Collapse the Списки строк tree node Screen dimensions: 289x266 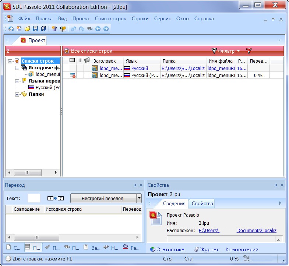10,61
